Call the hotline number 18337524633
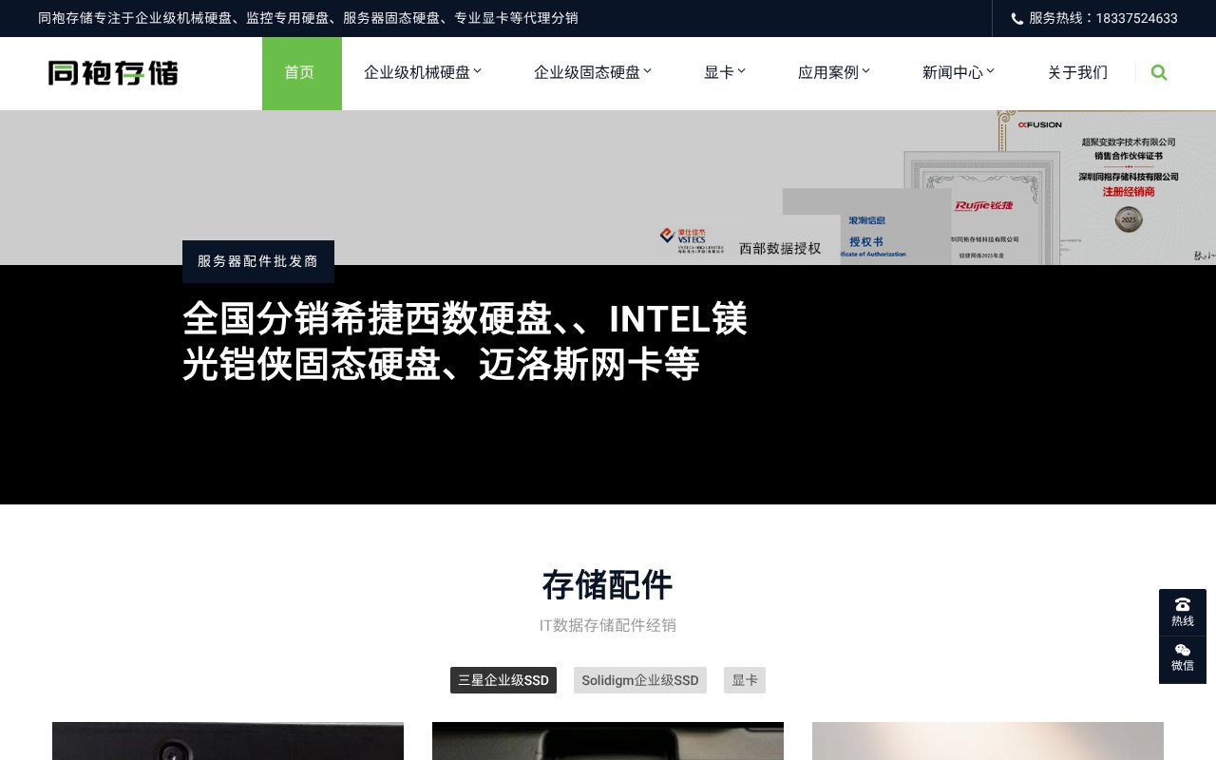 1136,18
